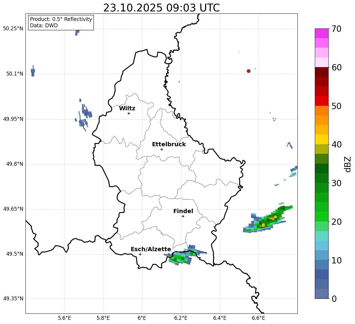Click the cross marker below Ettelbruck

[x=162, y=149]
